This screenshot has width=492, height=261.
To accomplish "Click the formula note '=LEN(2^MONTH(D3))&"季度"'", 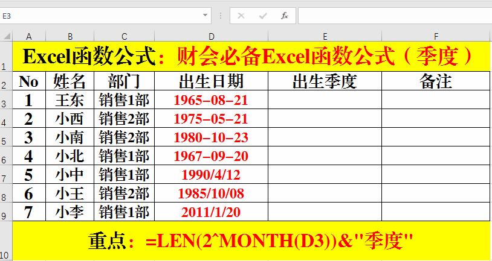I will tap(279, 241).
